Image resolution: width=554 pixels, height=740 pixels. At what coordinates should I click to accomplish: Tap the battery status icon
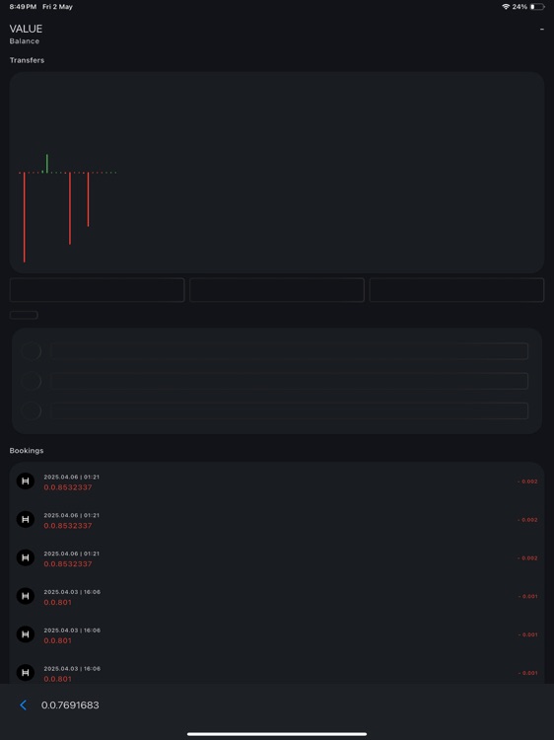click(x=537, y=7)
